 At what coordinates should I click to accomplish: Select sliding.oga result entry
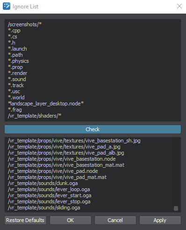44,208
